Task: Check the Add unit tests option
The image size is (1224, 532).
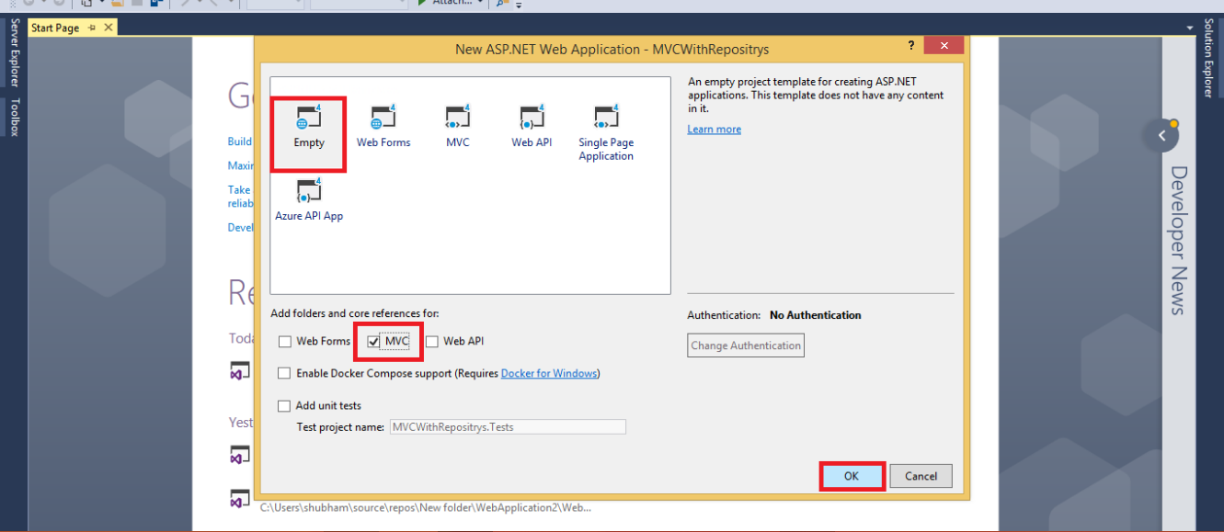Action: (x=285, y=406)
